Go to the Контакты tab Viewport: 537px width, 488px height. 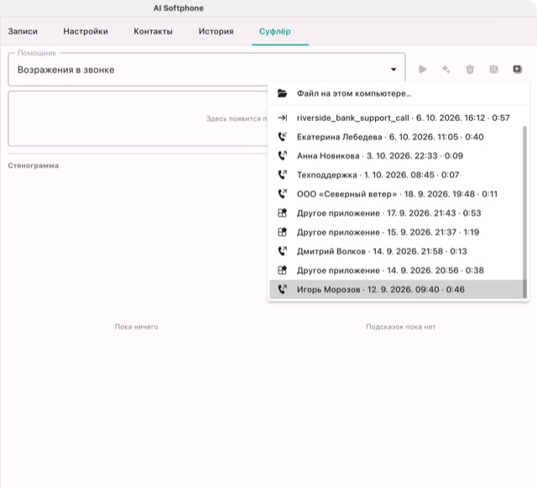click(x=153, y=31)
